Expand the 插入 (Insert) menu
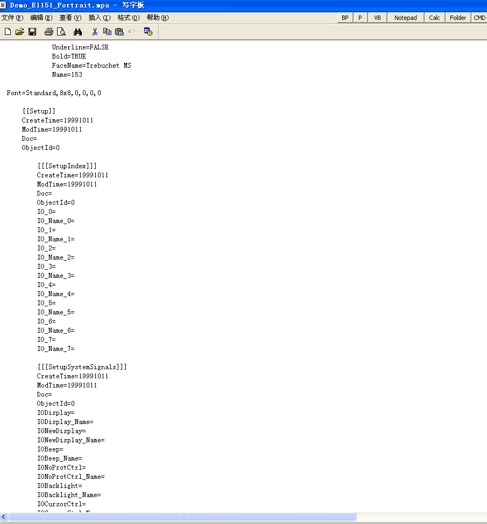The width and height of the screenshot is (487, 524). pyautogui.click(x=99, y=18)
